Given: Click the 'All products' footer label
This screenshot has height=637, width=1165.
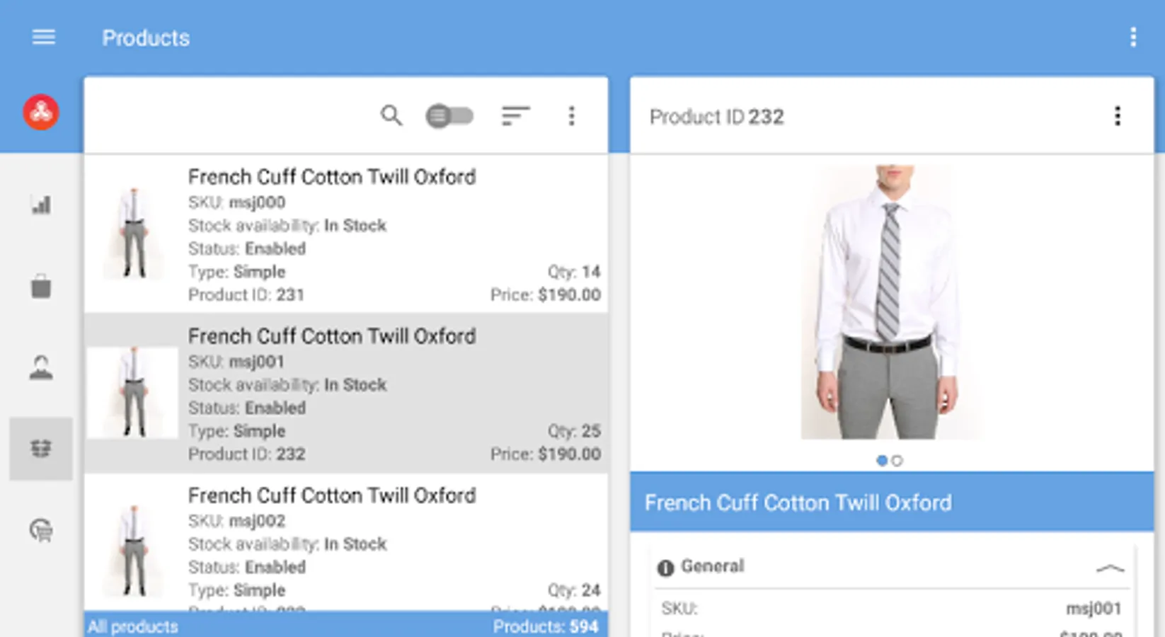Looking at the screenshot, I should [x=133, y=626].
